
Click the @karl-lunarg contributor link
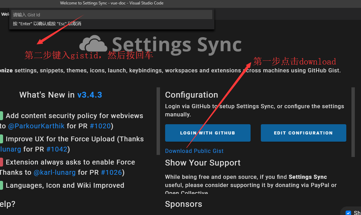(55, 172)
